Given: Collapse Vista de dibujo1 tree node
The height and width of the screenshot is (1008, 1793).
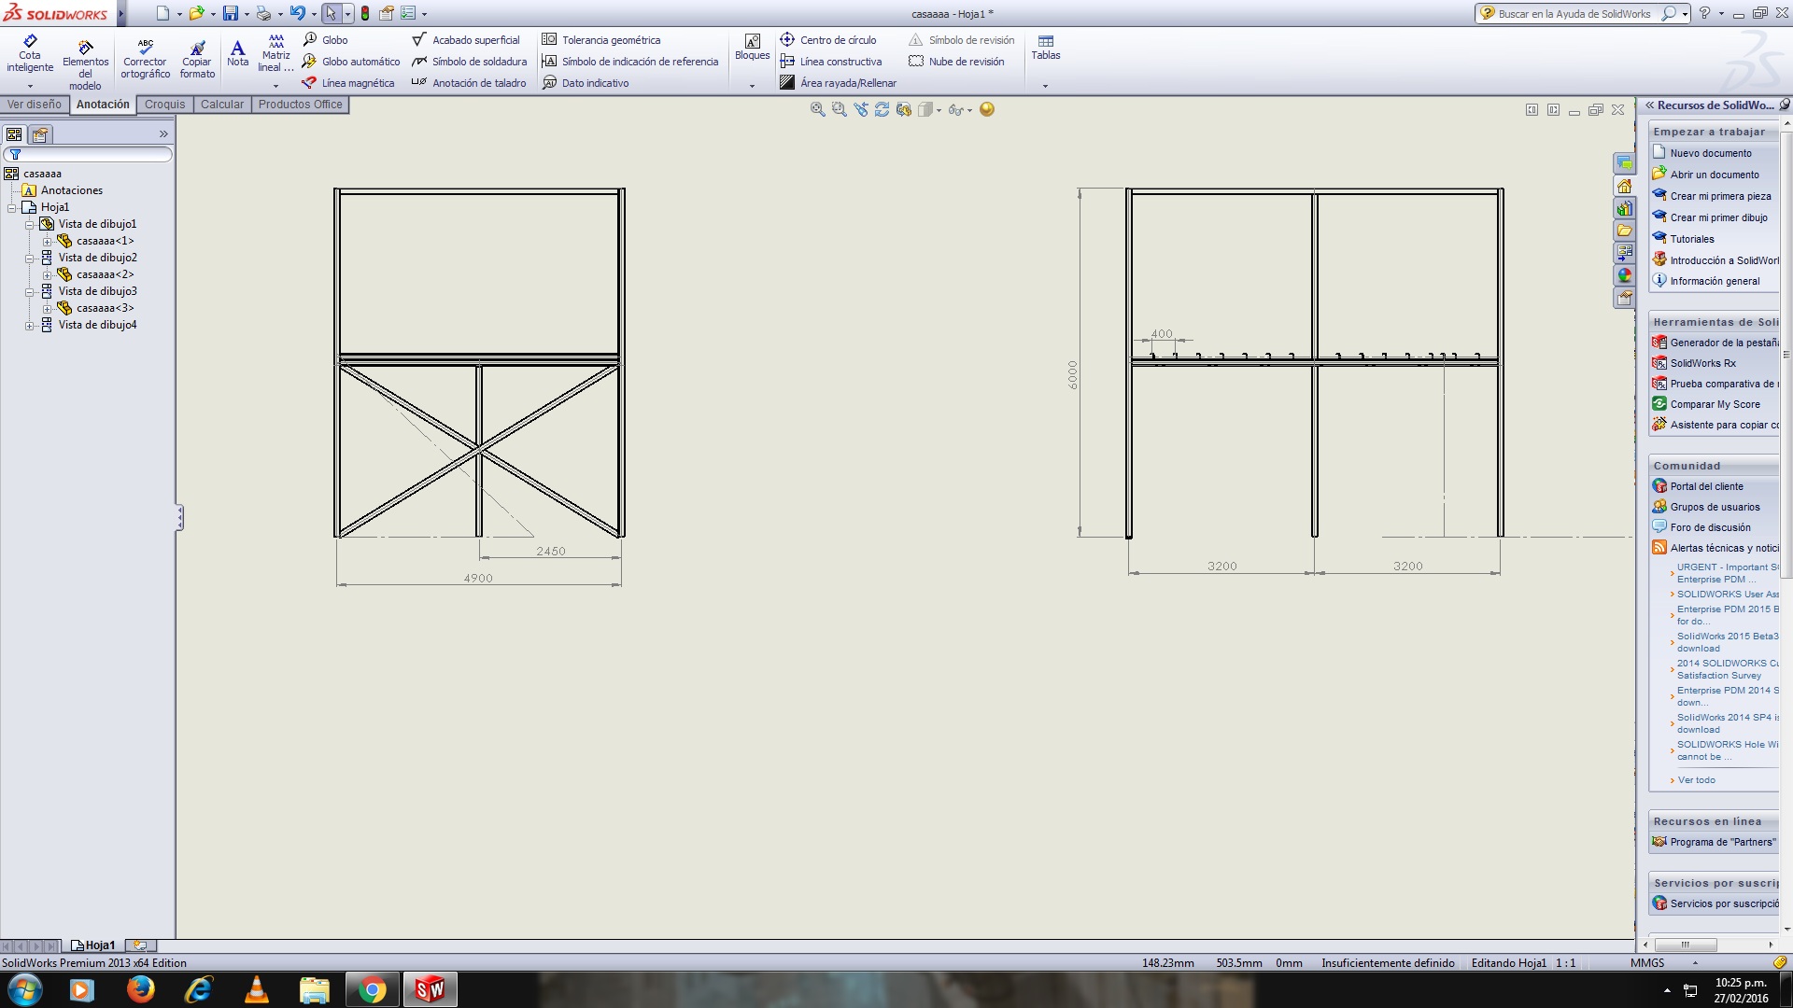Looking at the screenshot, I should coord(29,225).
